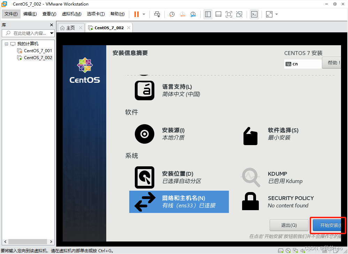This screenshot has height=254, width=348.
Task: Open the 虚拟机(M) menu
Action: pos(71,14)
